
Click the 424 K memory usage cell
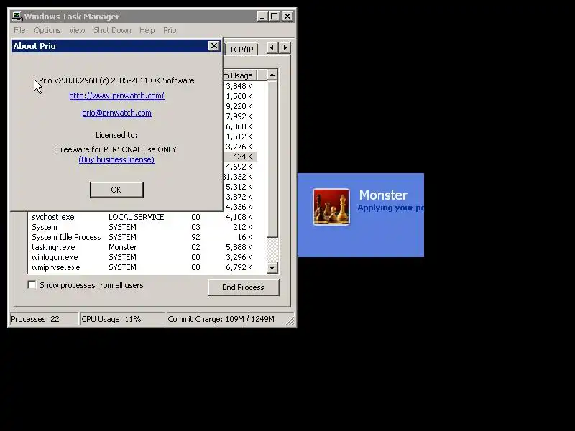coord(243,157)
